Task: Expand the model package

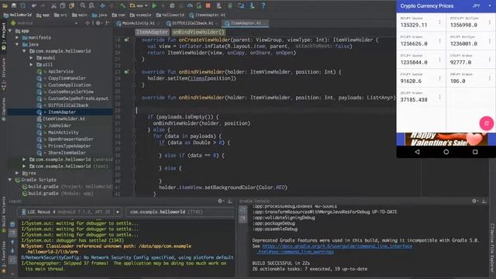Action: [x=31, y=58]
